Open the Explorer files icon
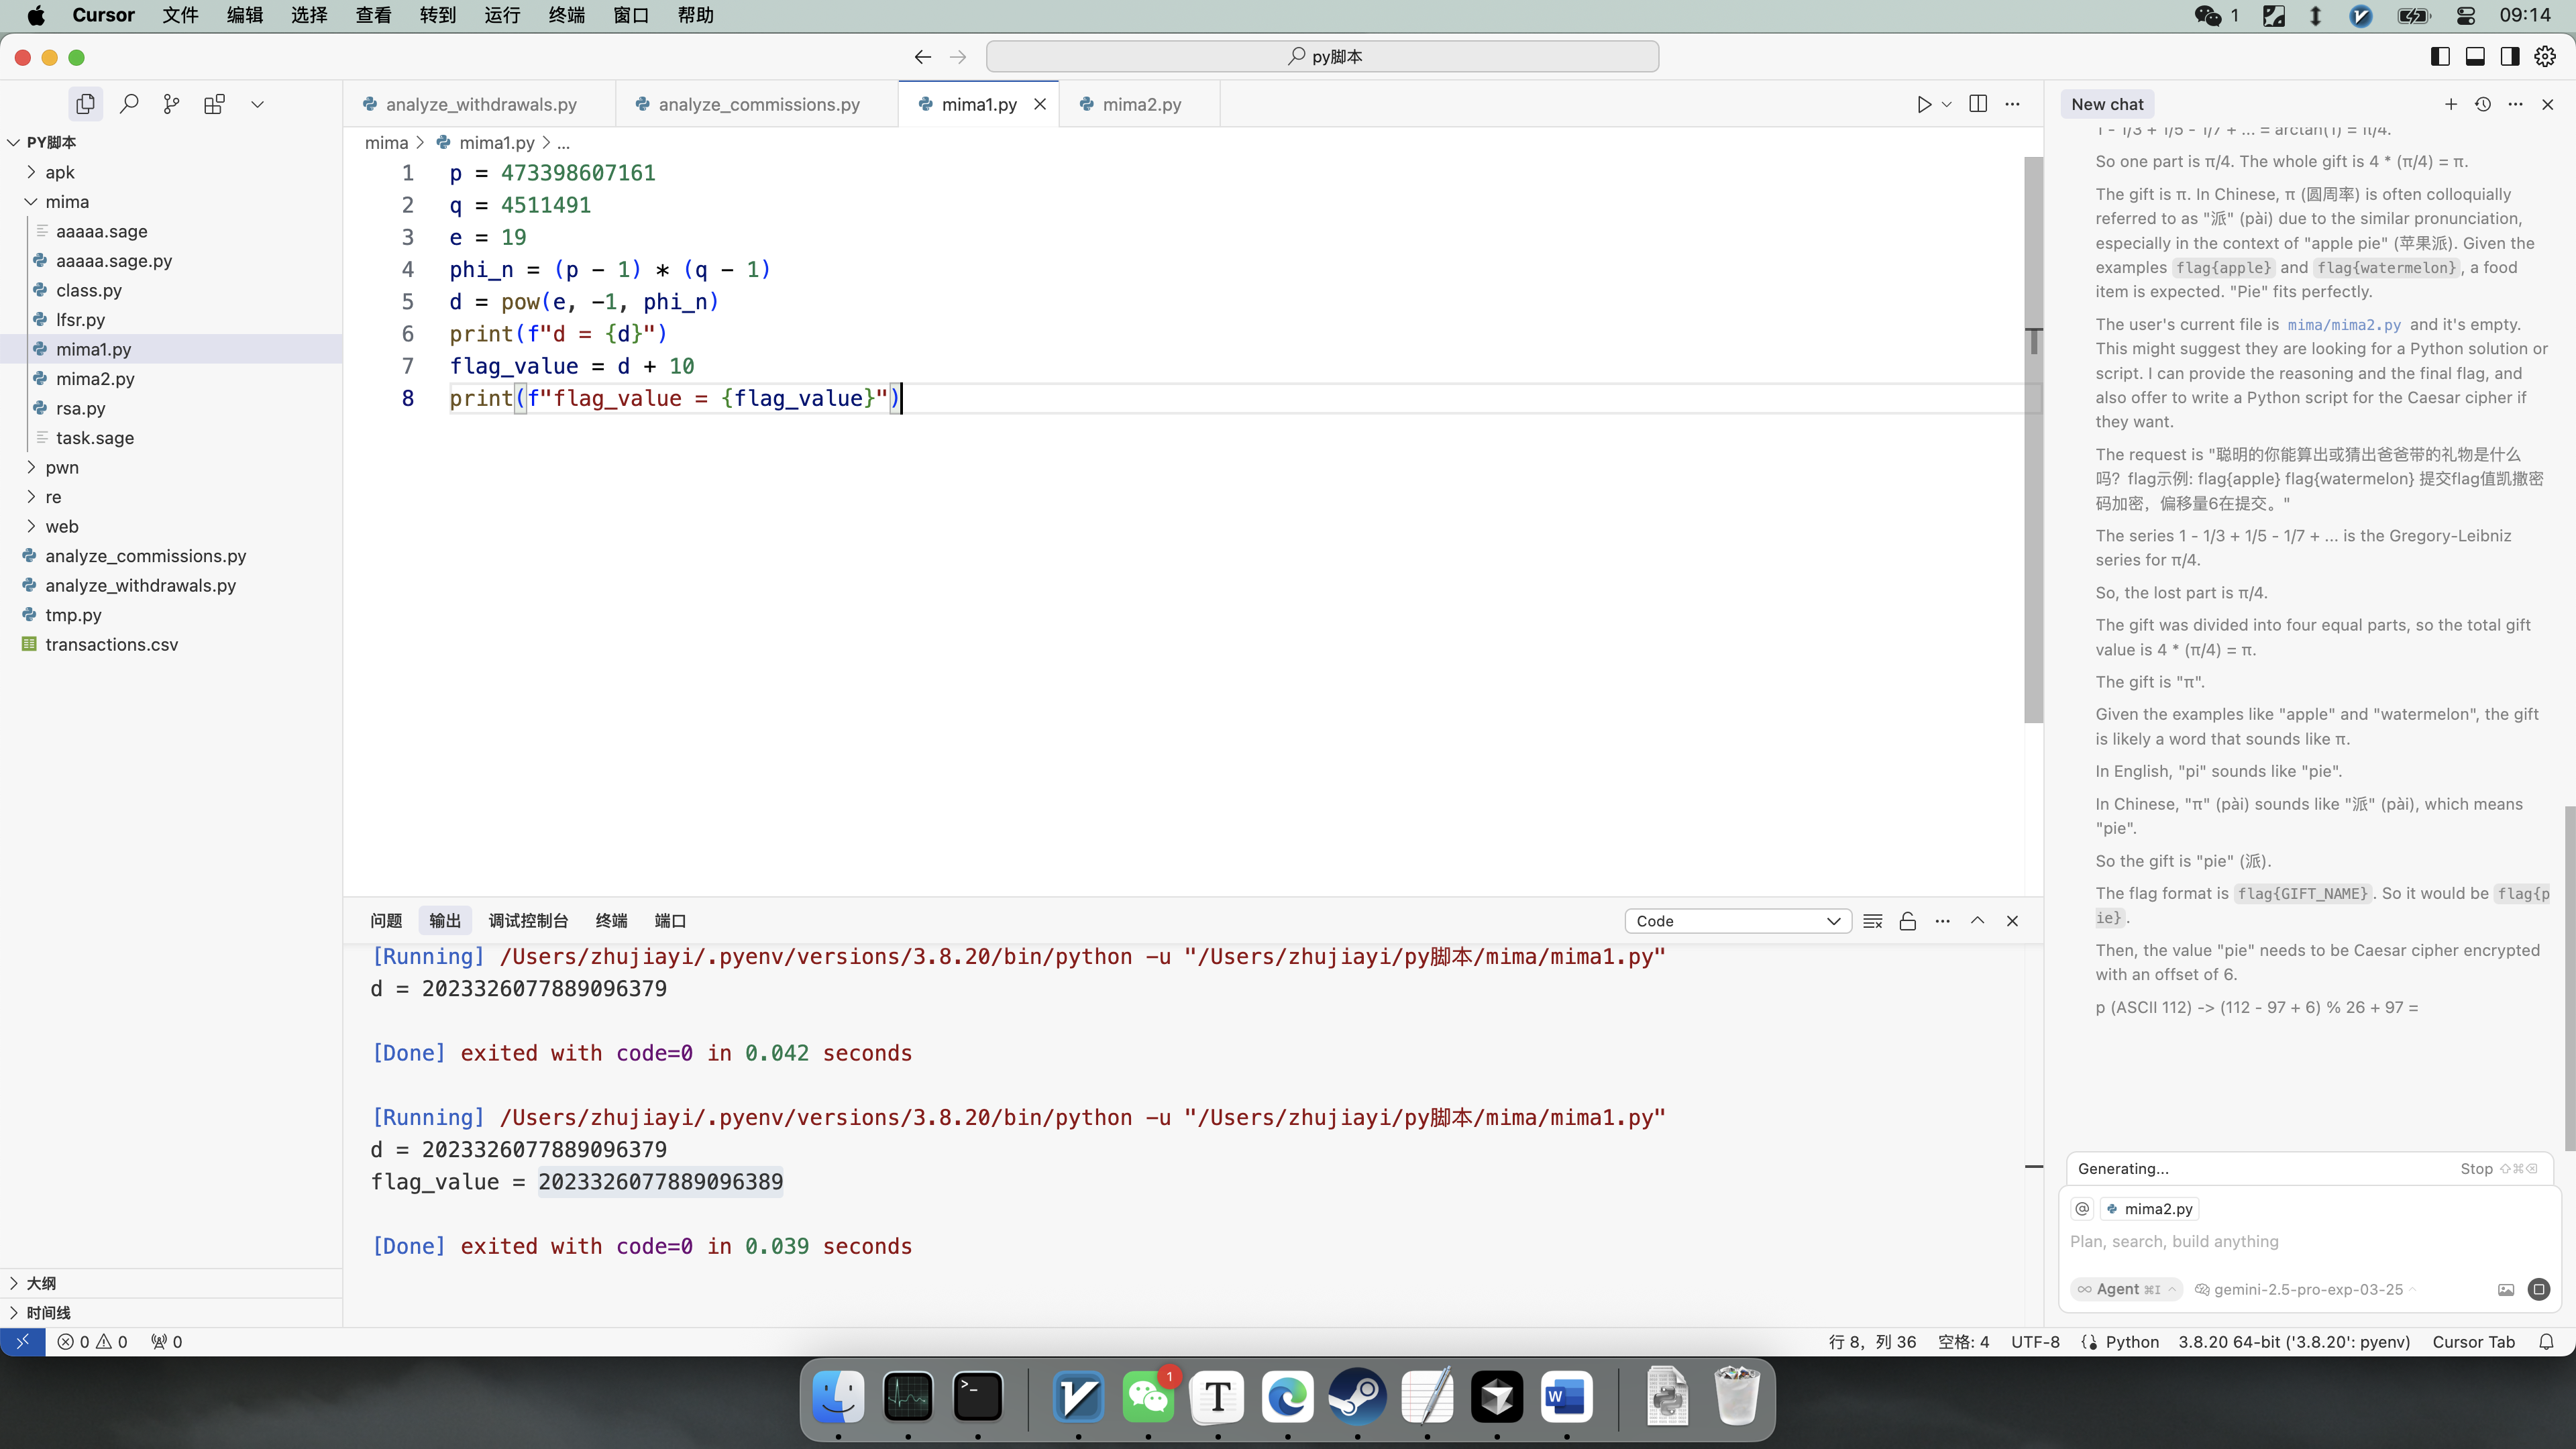 tap(86, 104)
